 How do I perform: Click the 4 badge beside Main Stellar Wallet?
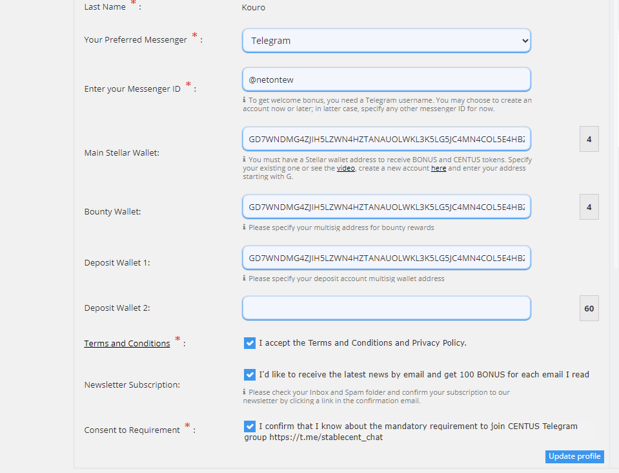589,139
